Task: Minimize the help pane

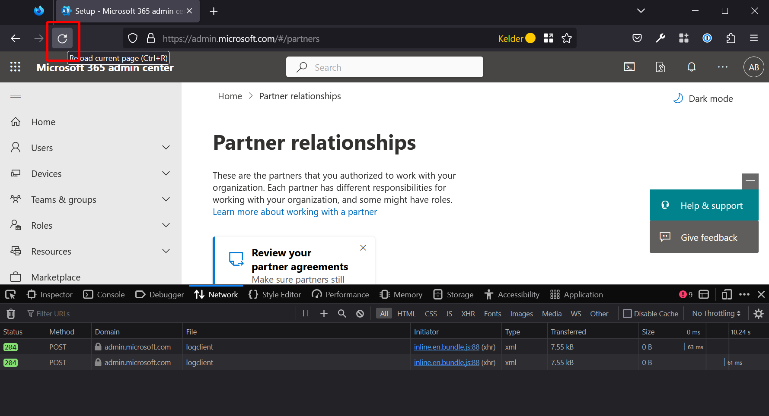Action: (x=750, y=181)
